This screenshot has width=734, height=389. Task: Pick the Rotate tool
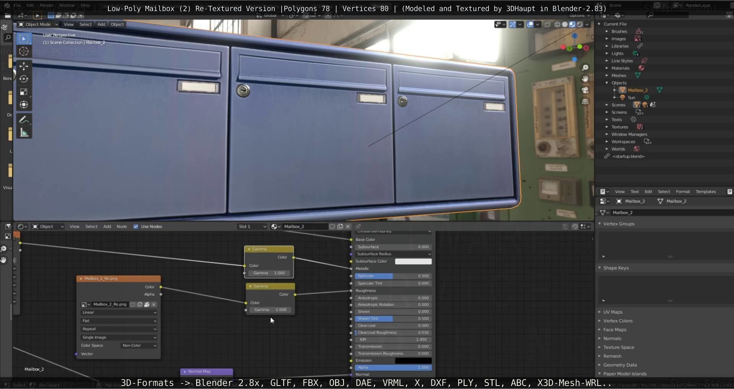click(24, 79)
